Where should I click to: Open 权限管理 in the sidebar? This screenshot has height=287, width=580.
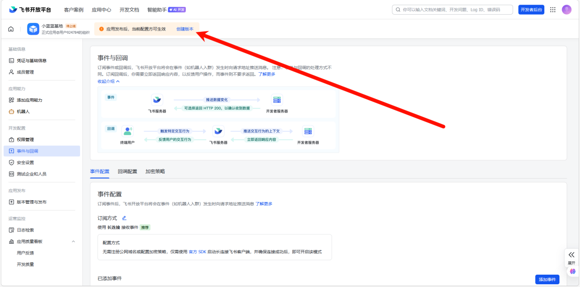tap(25, 139)
